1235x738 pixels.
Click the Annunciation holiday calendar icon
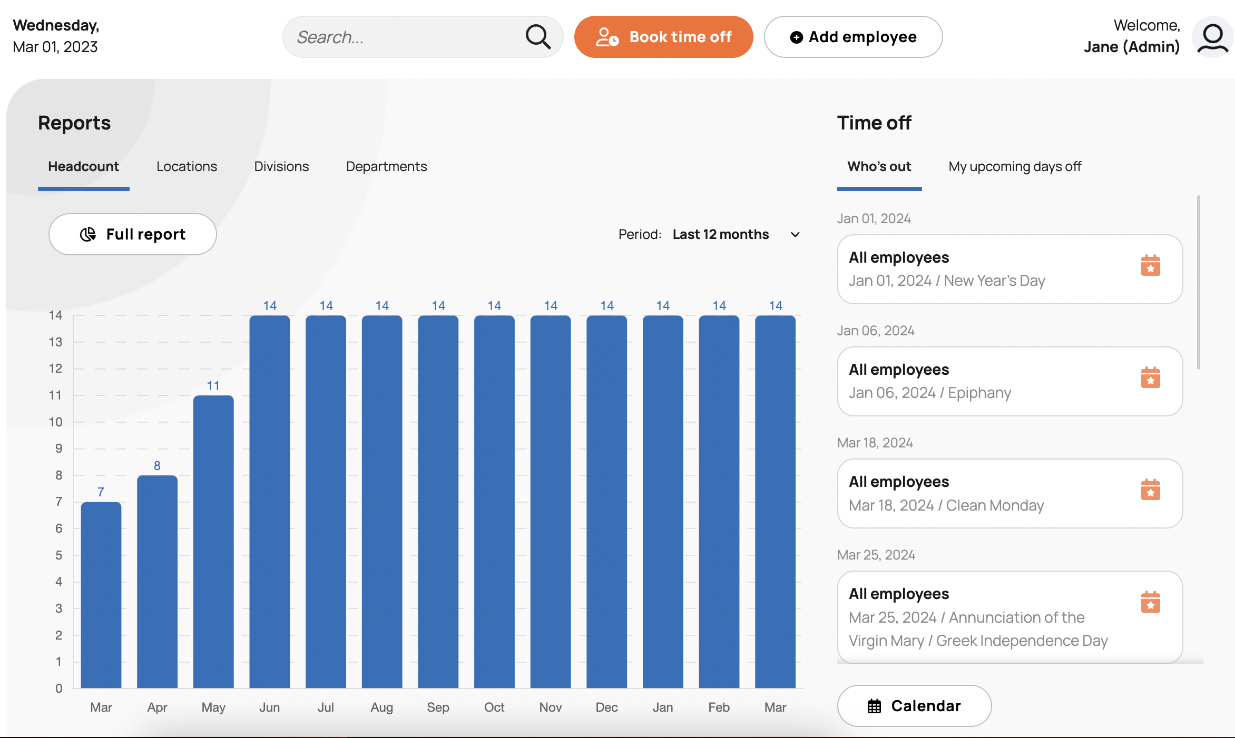[1150, 602]
